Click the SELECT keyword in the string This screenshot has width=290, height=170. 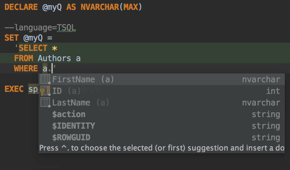33,48
